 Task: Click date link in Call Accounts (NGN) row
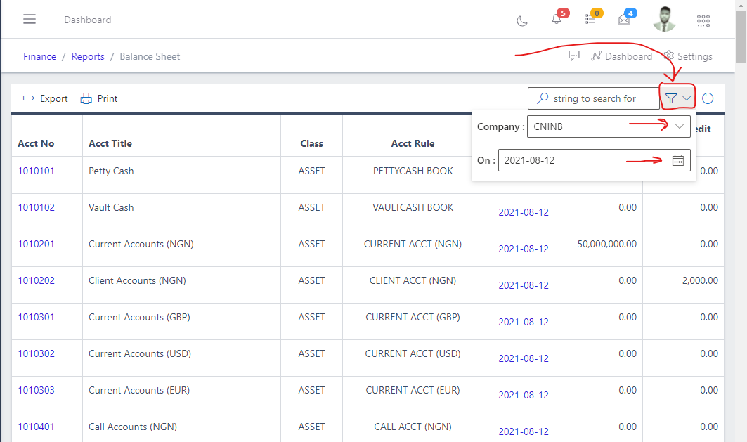tap(524, 431)
